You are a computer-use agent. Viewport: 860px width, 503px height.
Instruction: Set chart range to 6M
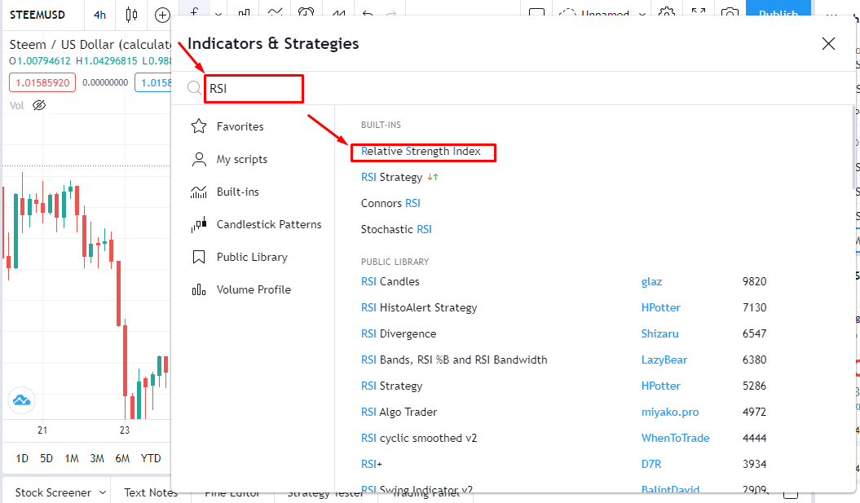click(x=122, y=458)
